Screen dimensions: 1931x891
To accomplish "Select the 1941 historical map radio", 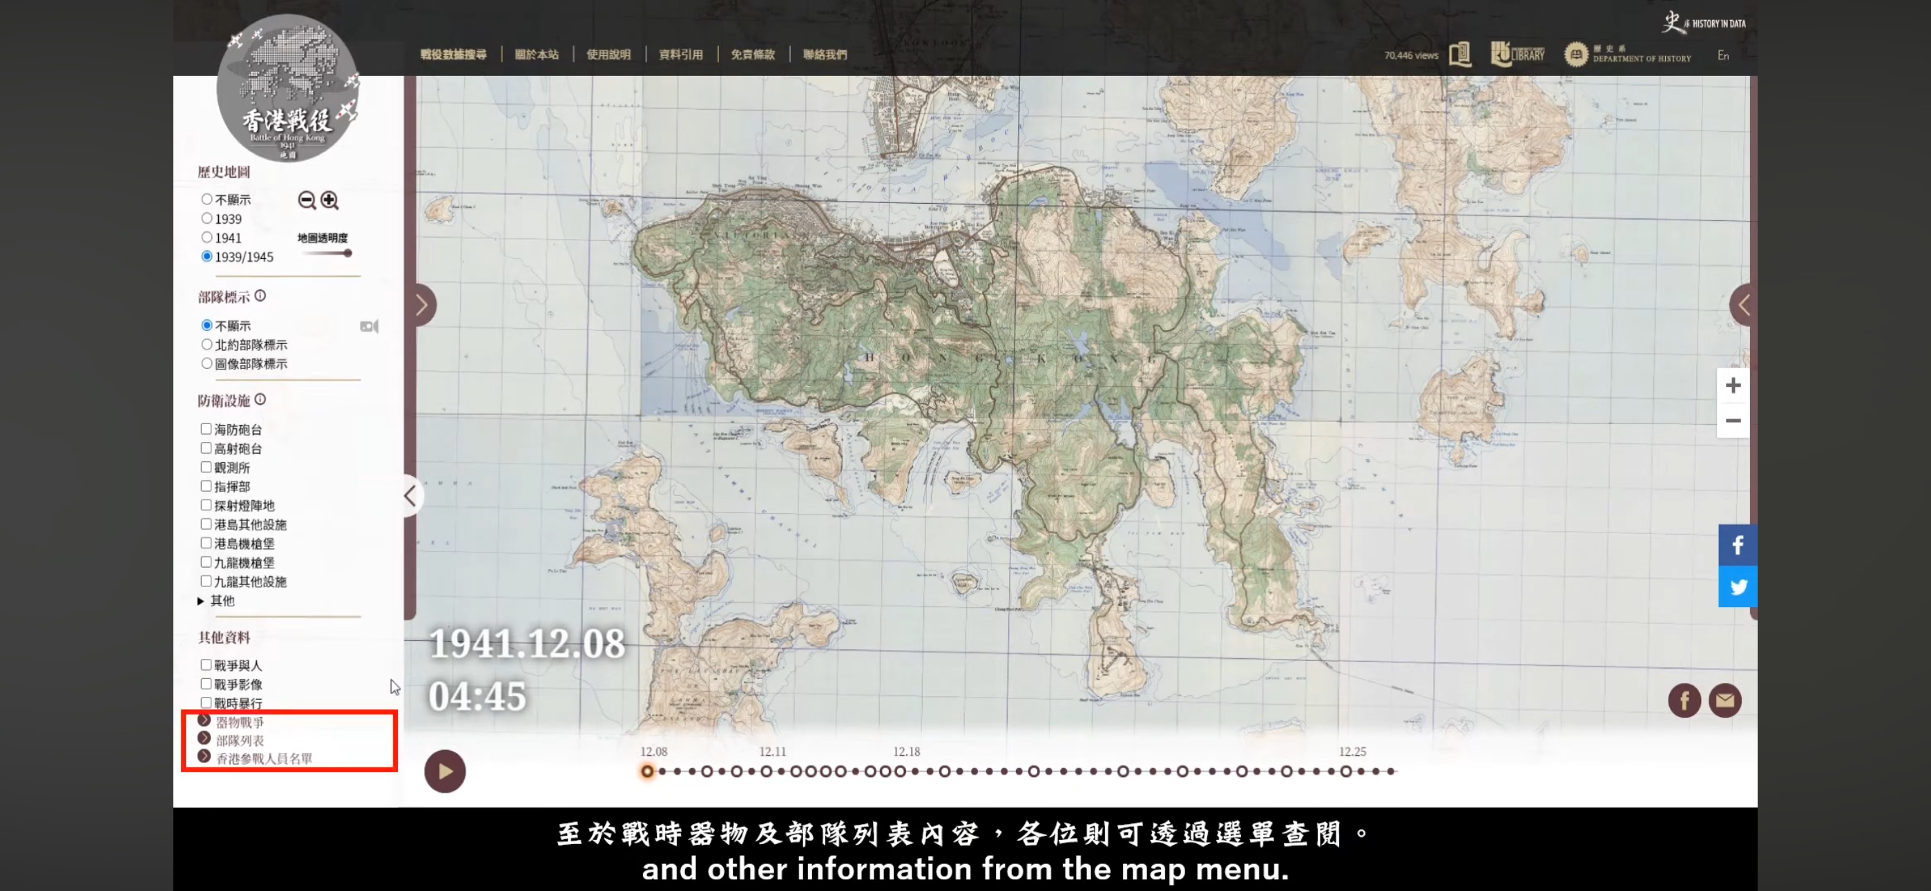I will [x=207, y=238].
